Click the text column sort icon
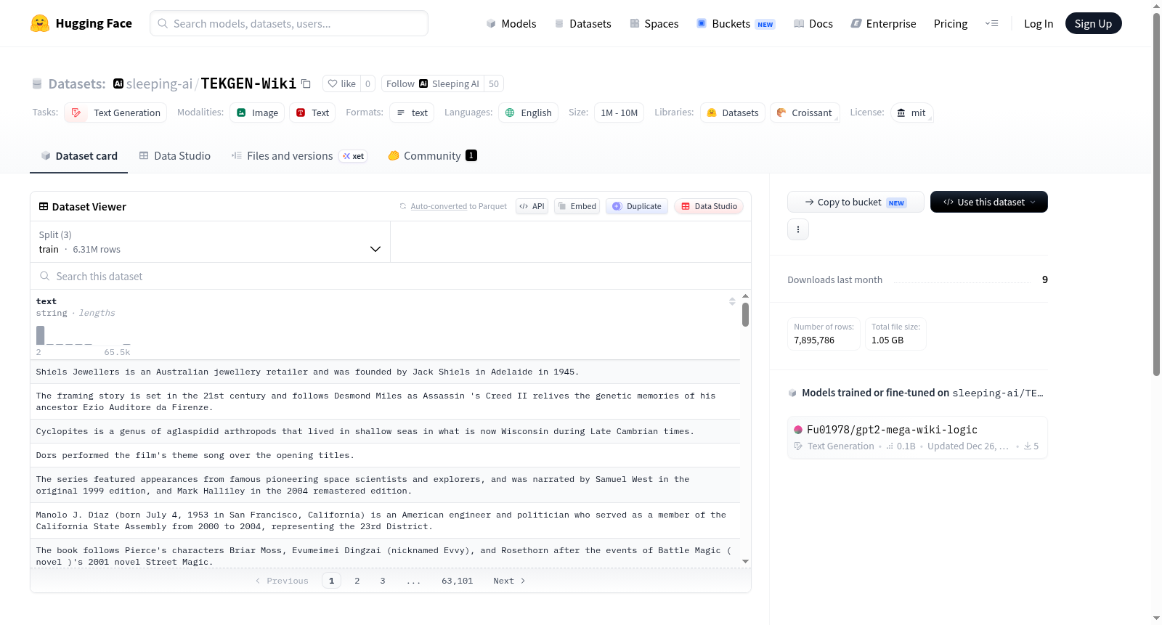The width and height of the screenshot is (1162, 625). click(732, 301)
